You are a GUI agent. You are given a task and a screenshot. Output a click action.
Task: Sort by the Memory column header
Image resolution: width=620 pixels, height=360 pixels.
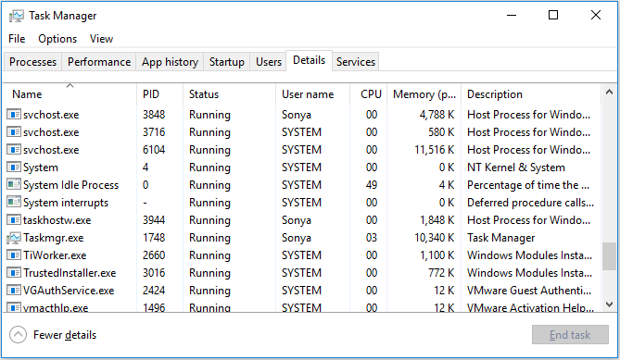point(424,94)
